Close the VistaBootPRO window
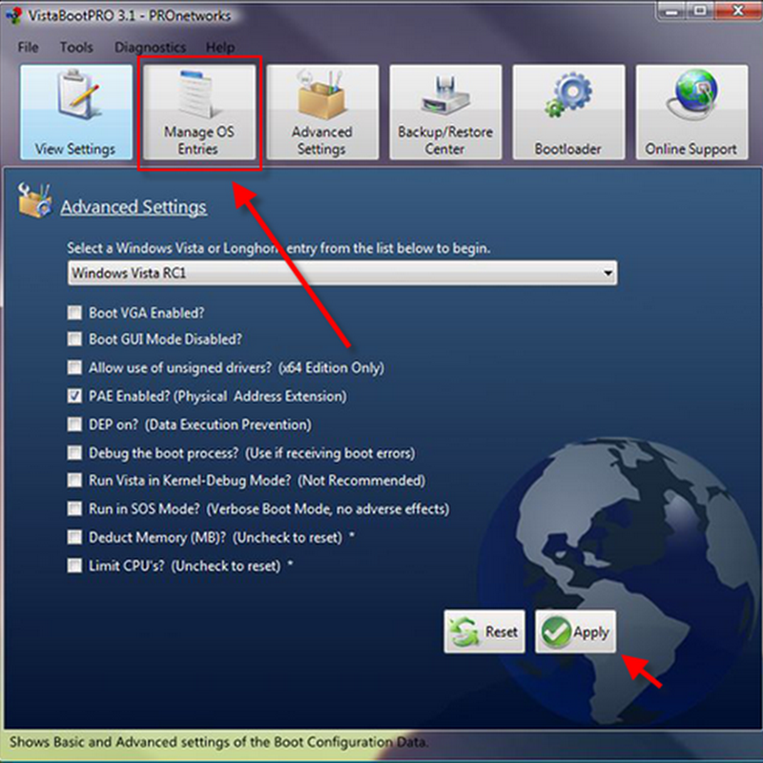Image resolution: width=763 pixels, height=763 pixels. [x=737, y=10]
